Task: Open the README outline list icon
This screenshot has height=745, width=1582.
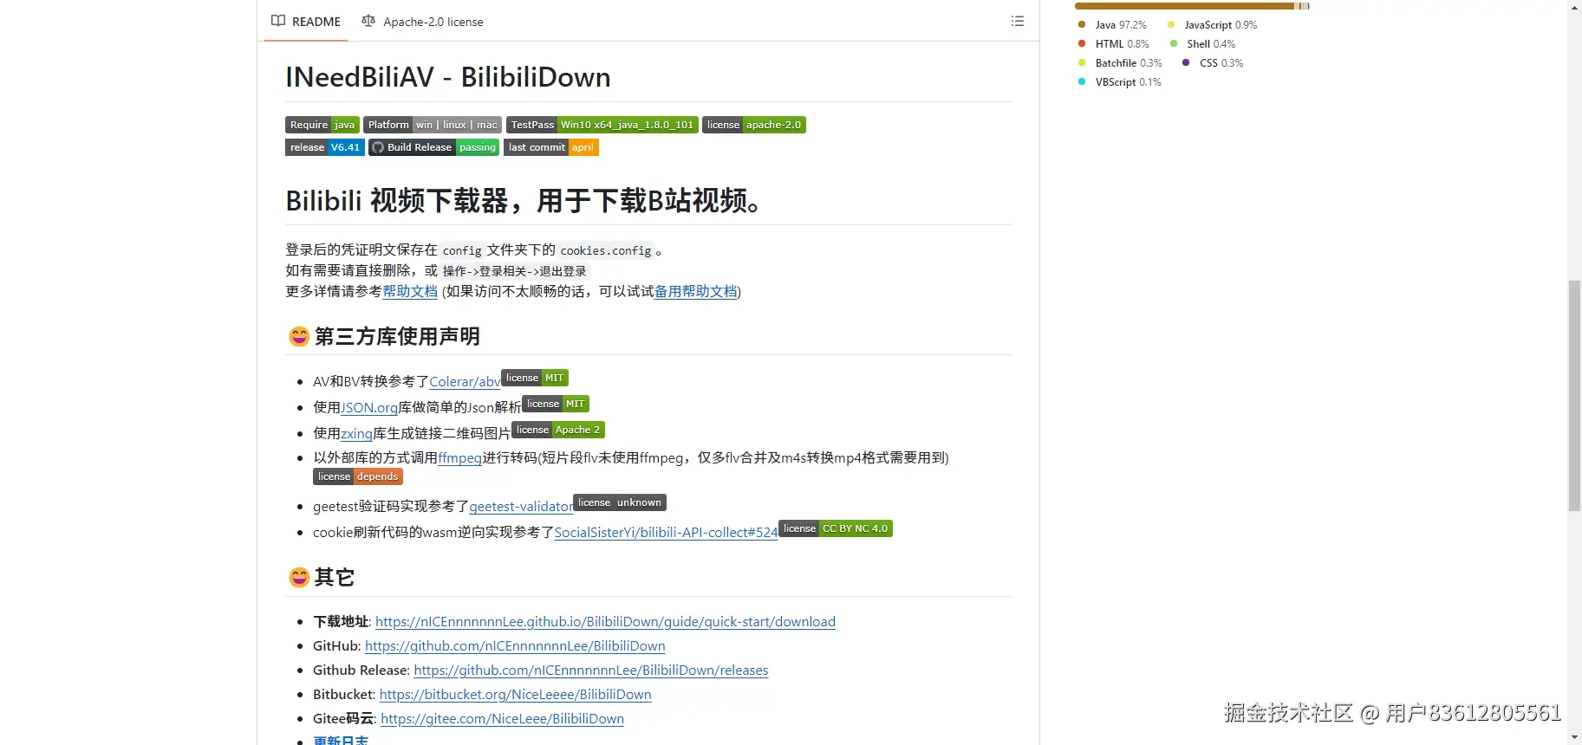Action: click(x=1018, y=21)
